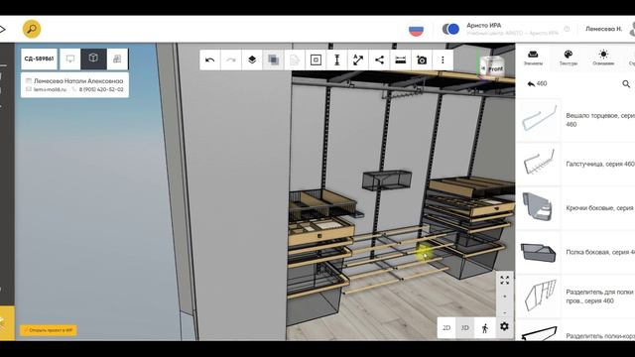Zoom out with the minus button
This screenshot has height=357, width=635.
click(x=505, y=312)
